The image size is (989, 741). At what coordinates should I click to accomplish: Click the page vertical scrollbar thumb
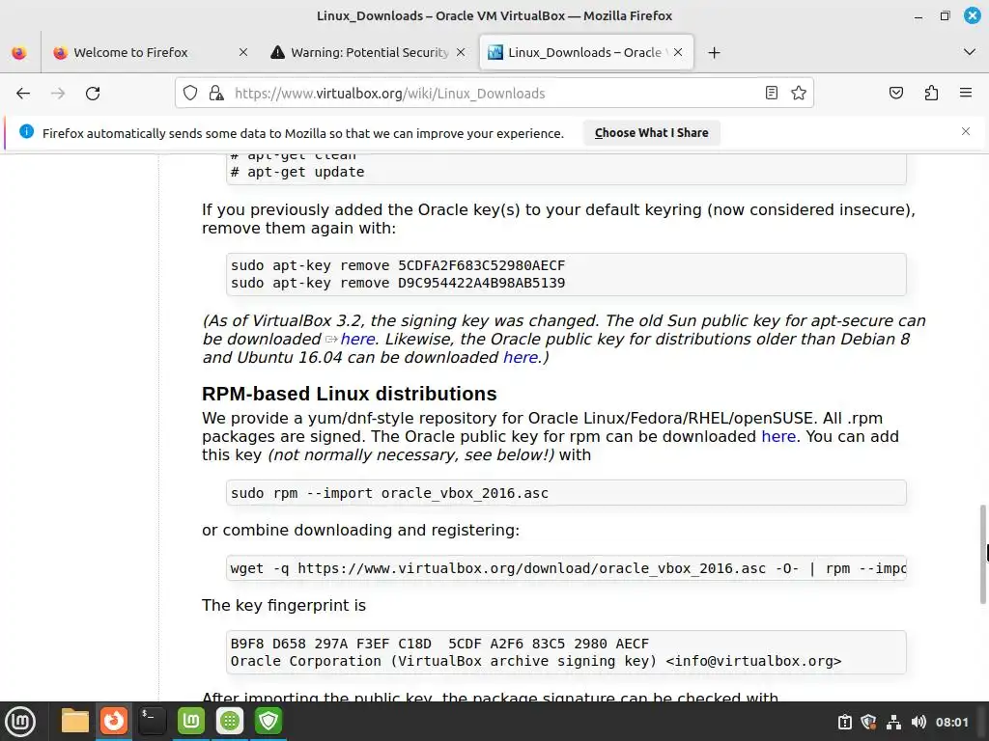pos(982,555)
